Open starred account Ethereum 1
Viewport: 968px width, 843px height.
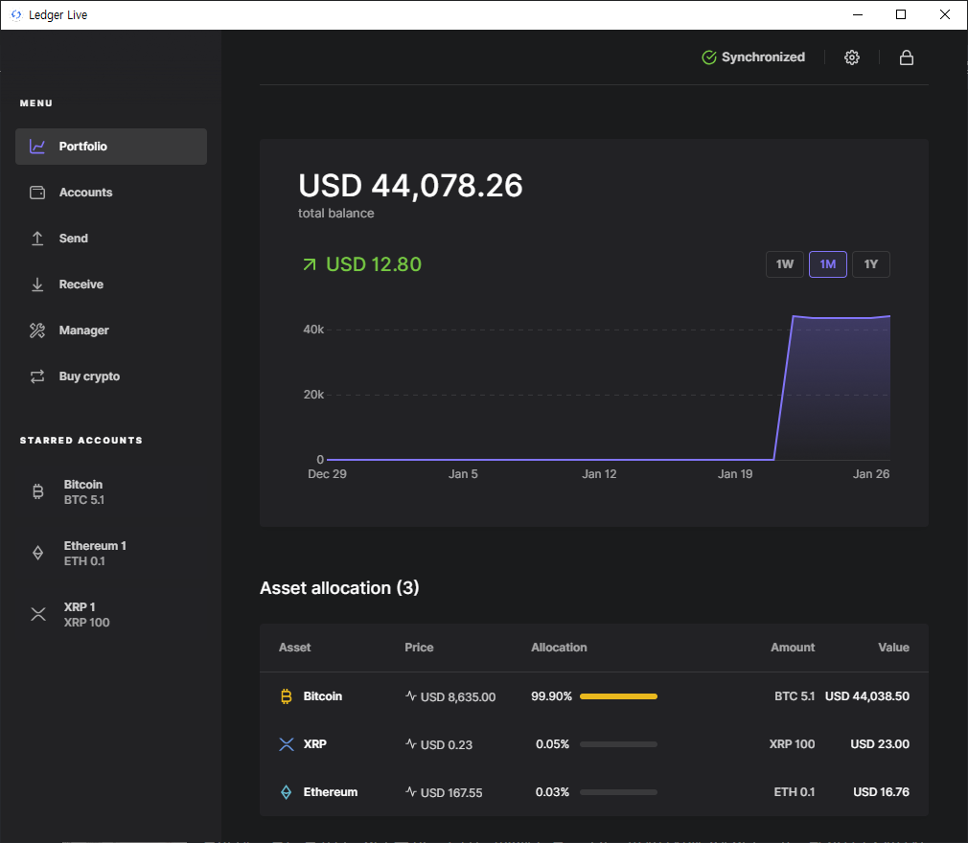(111, 553)
